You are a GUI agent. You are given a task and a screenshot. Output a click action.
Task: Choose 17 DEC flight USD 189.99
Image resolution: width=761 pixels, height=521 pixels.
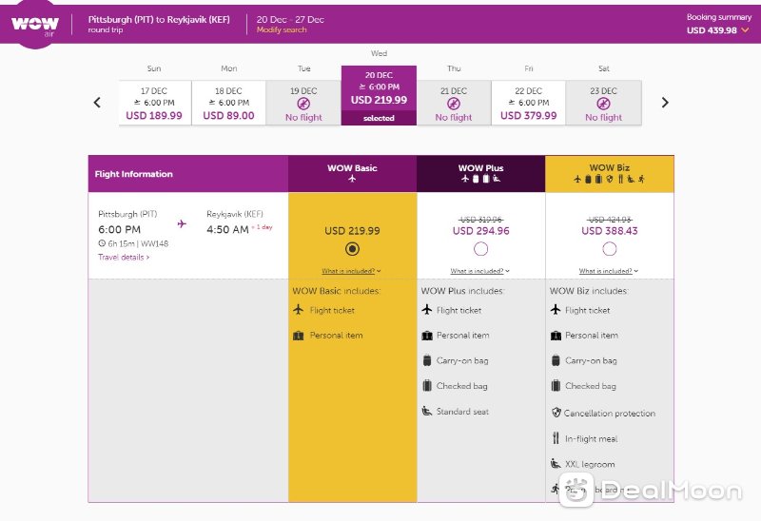coord(154,103)
